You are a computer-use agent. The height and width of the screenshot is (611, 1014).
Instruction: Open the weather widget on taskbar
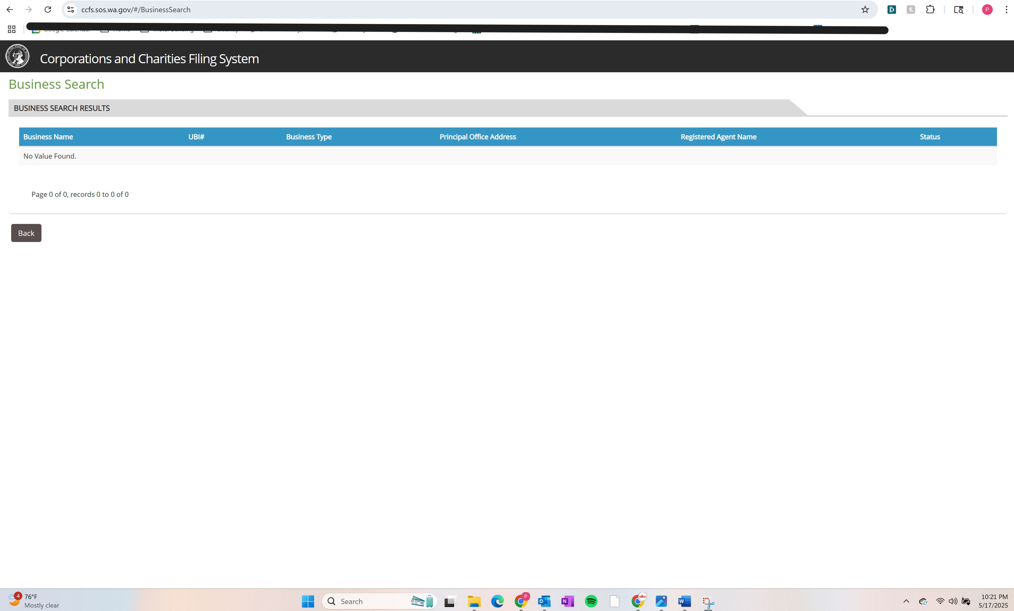(x=33, y=601)
